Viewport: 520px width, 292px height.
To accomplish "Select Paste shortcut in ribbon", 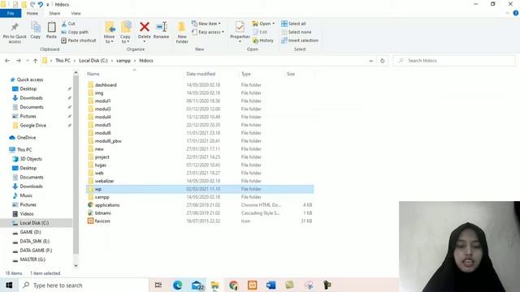I will (79, 41).
